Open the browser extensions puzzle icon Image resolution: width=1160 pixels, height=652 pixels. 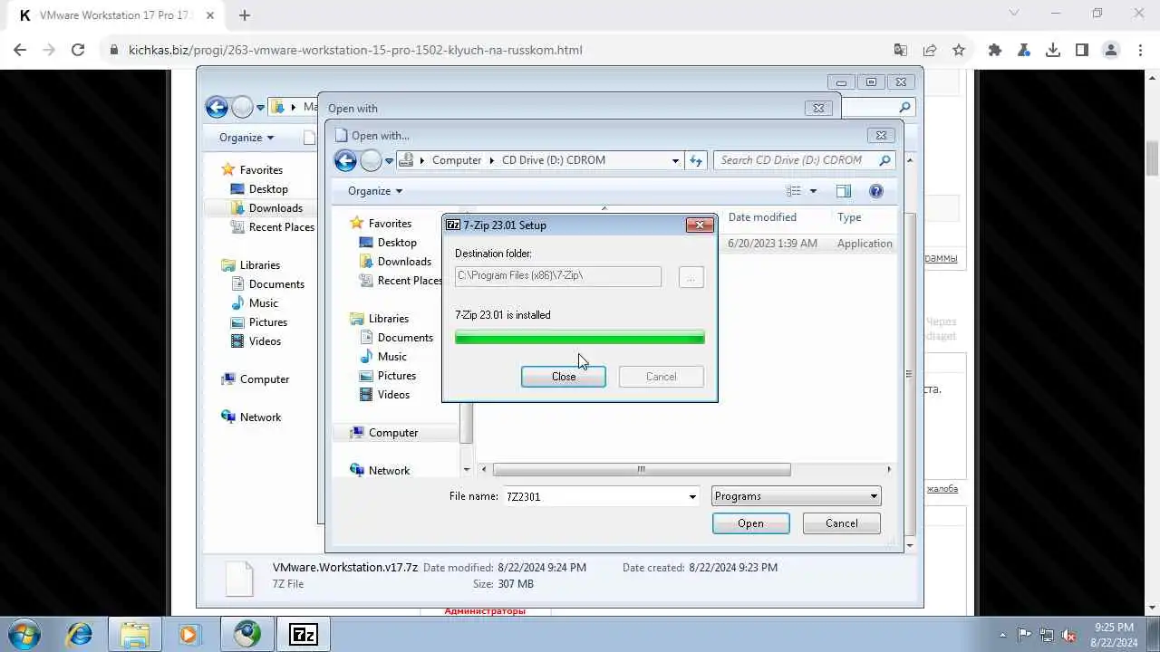[x=995, y=50]
